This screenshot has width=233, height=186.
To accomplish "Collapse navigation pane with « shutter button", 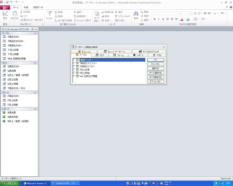I will (x=36, y=29).
